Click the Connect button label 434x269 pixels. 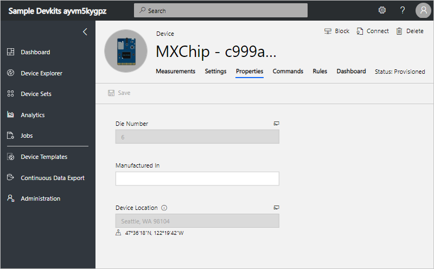378,31
